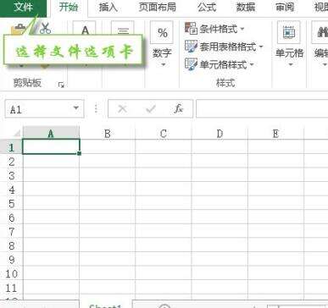This screenshot has height=308, width=328.
Task: Open the 文件 File tab
Action: 24,8
